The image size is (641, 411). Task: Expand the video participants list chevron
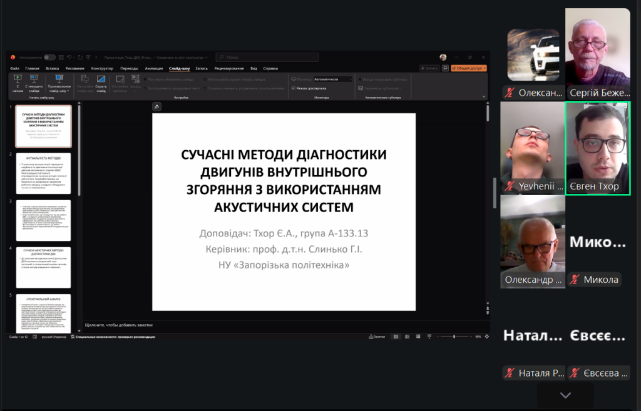pyautogui.click(x=565, y=395)
